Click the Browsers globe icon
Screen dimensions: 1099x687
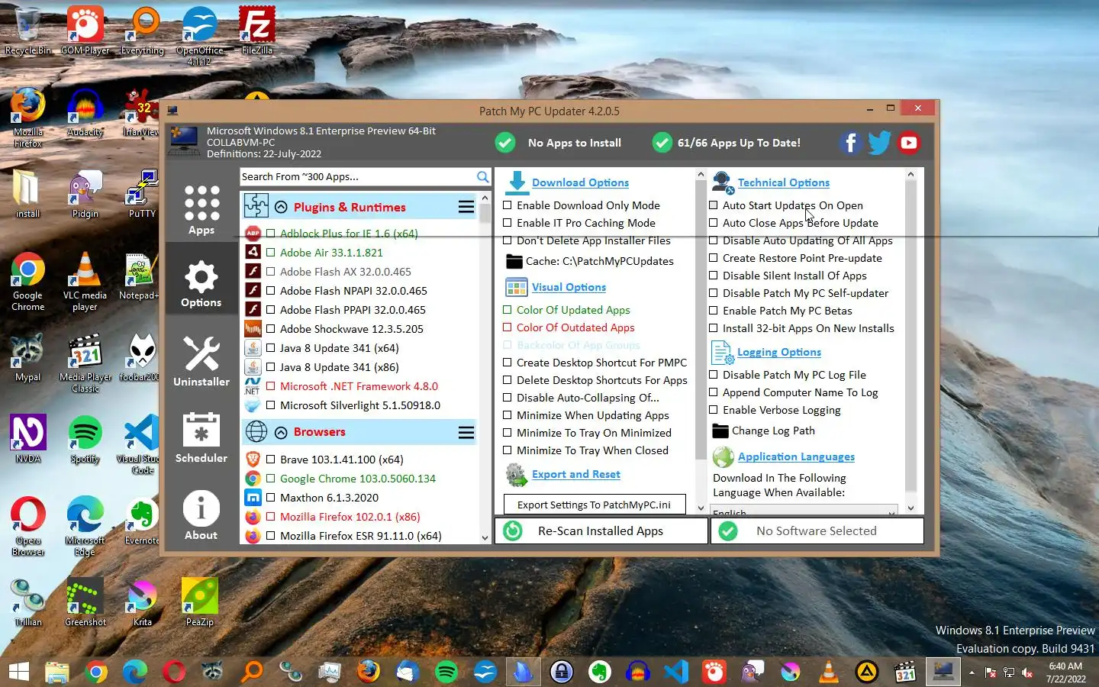256,431
